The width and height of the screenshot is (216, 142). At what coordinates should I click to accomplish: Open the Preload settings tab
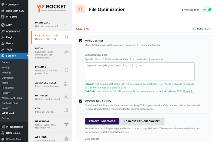click(x=52, y=70)
